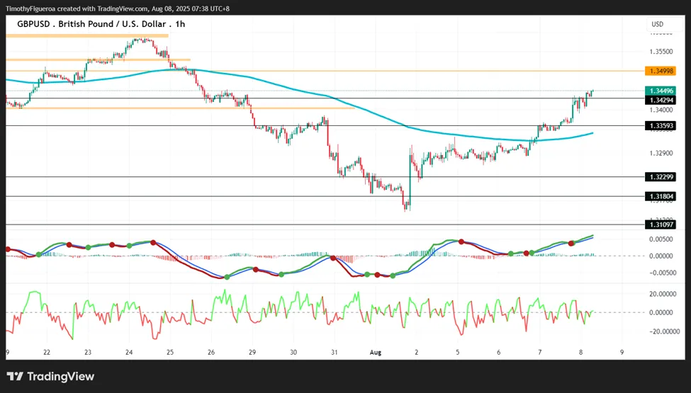Select the orange 1.34998 price label
This screenshot has width=691, height=393.
[x=660, y=71]
